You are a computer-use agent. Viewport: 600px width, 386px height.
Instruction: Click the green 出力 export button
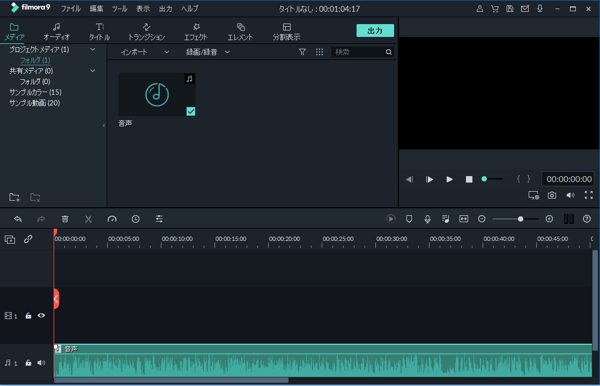(375, 31)
